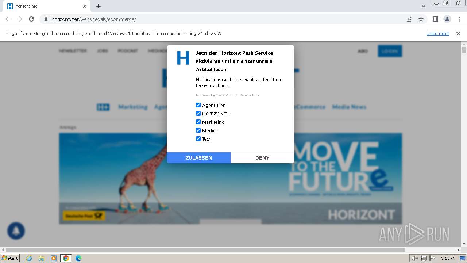The image size is (467, 263).
Task: Dismiss the Chrome update notice
Action: pyautogui.click(x=458, y=34)
